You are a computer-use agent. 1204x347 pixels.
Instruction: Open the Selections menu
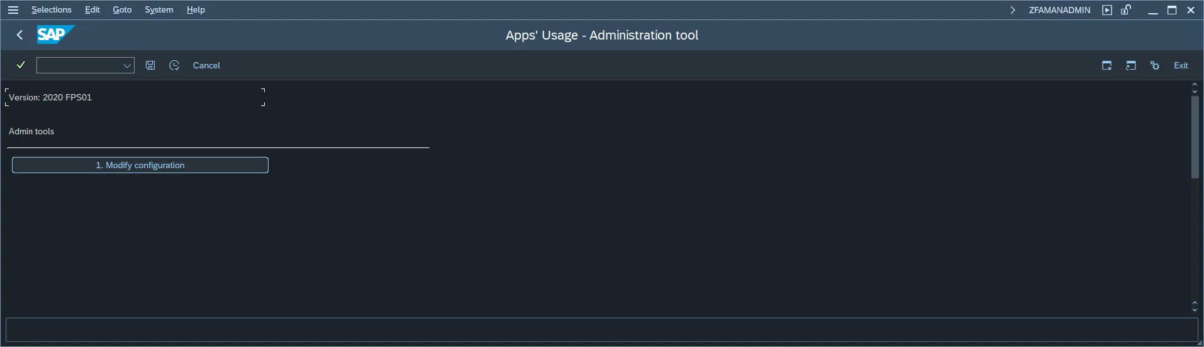(52, 10)
